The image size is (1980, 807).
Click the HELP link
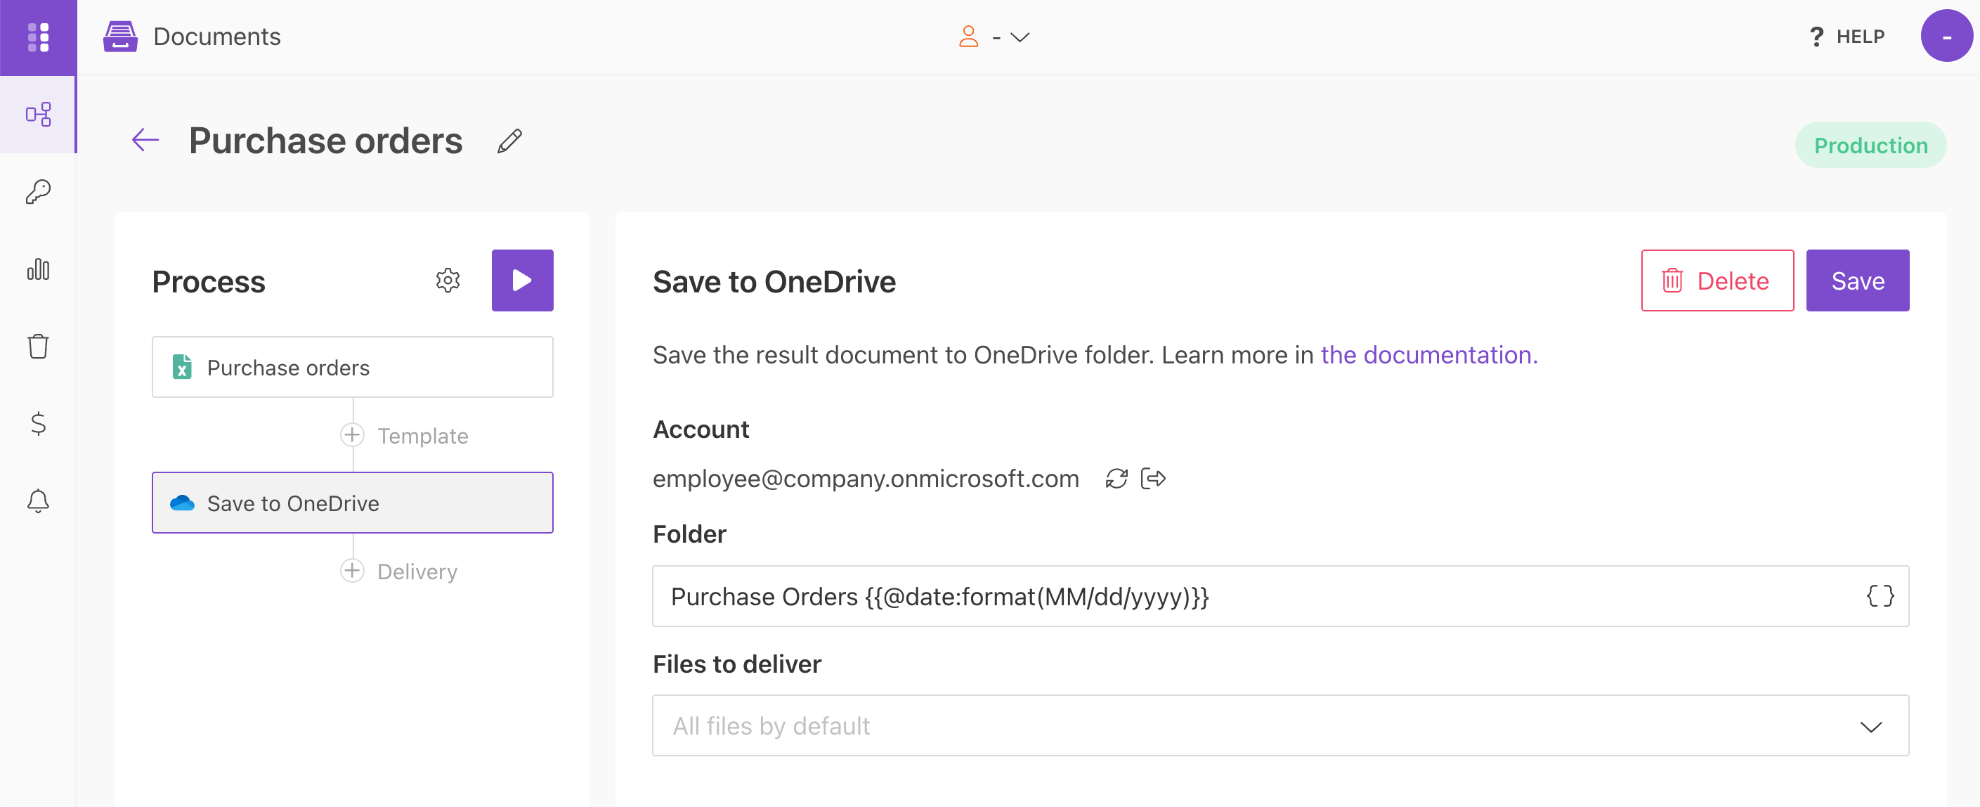pos(1860,37)
